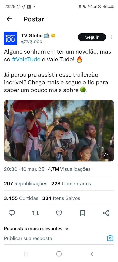This screenshot has height=262, width=118.
Task: Open Android recent apps button
Action: coord(26,254)
